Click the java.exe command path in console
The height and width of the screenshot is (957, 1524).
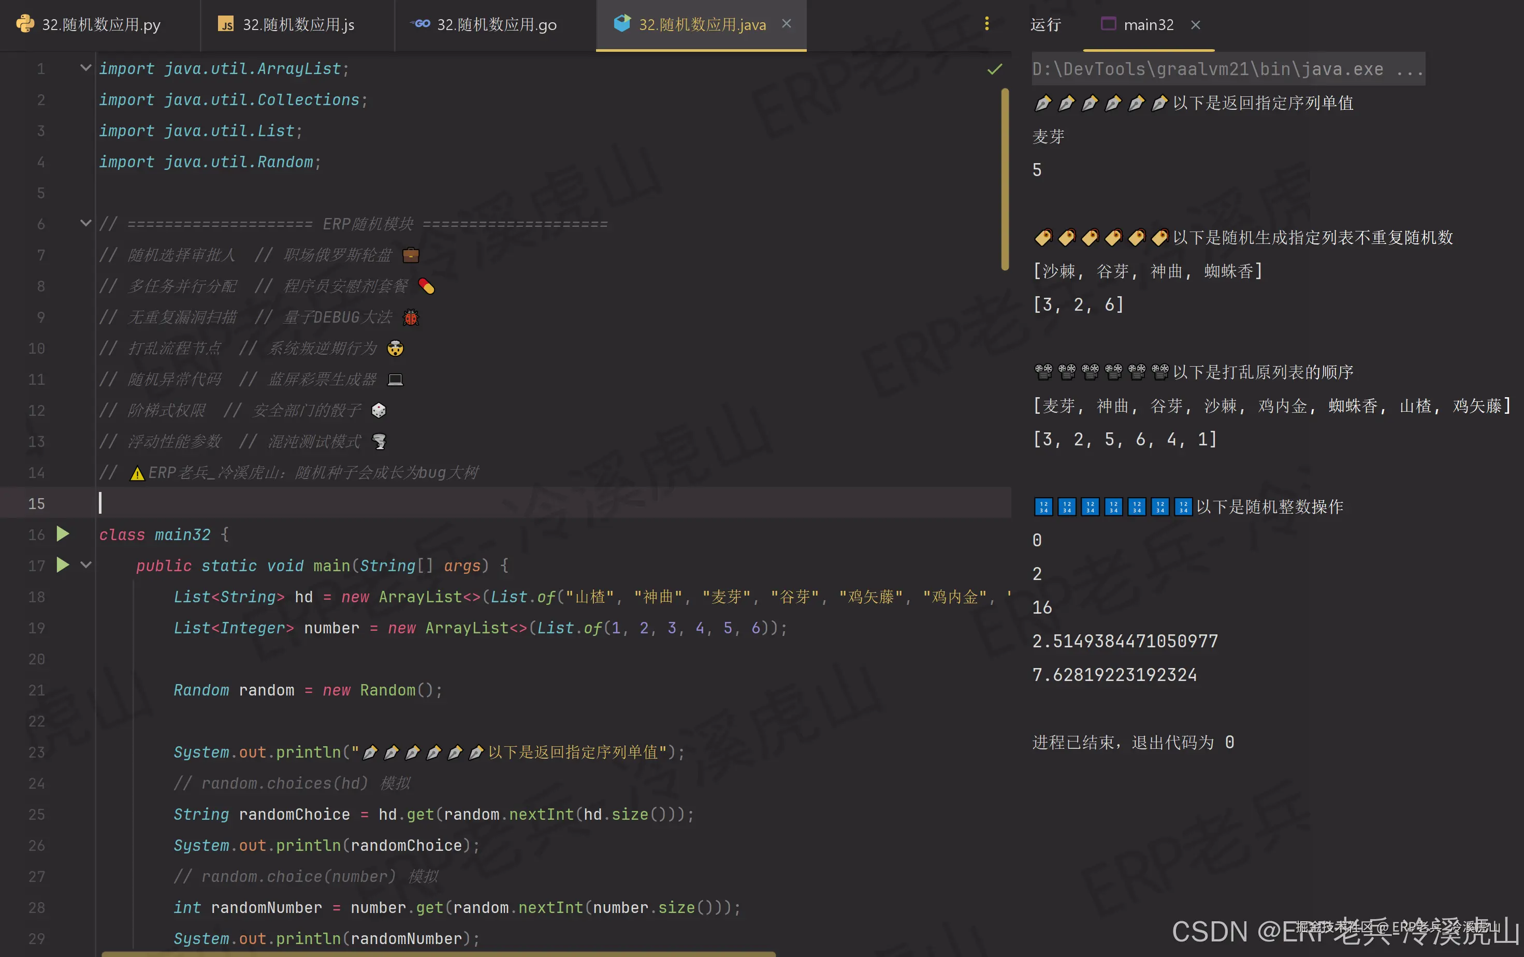click(x=1227, y=69)
